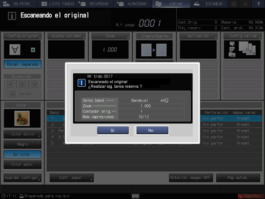
Task: Click the Memoria 99.999% indicator
Action: 242,22
